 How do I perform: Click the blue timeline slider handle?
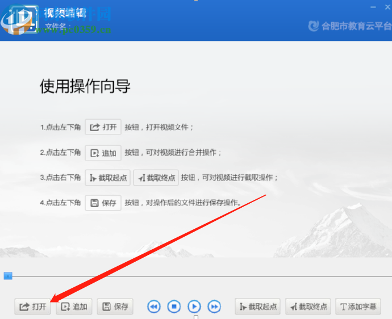[x=8, y=276]
